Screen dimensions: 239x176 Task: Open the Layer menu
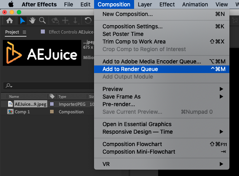click(145, 4)
